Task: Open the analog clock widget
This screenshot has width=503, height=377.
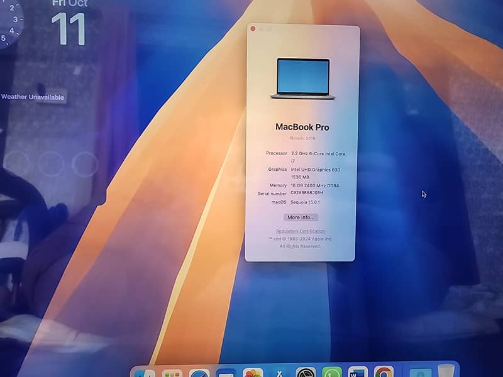Action: 10,24
